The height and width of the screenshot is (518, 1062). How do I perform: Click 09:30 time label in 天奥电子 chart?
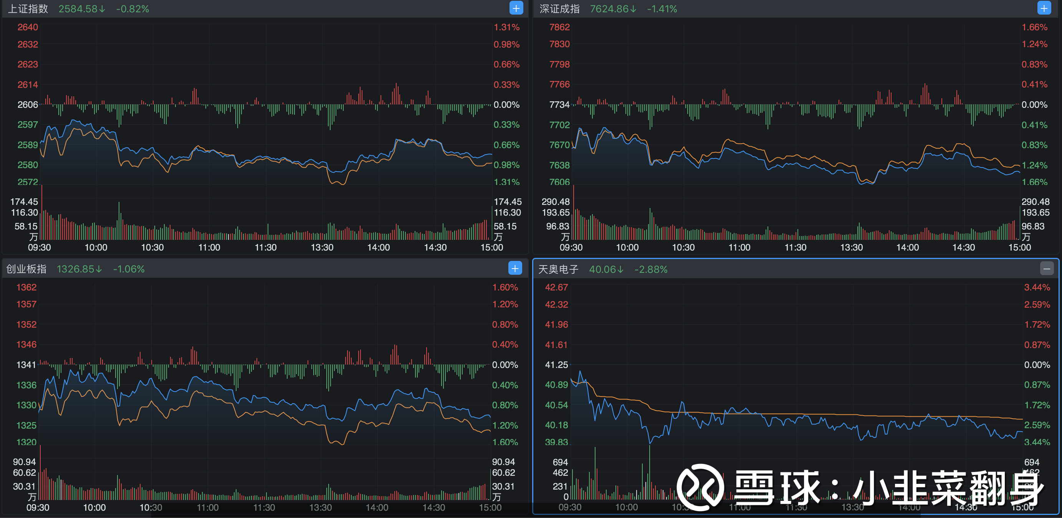[570, 507]
